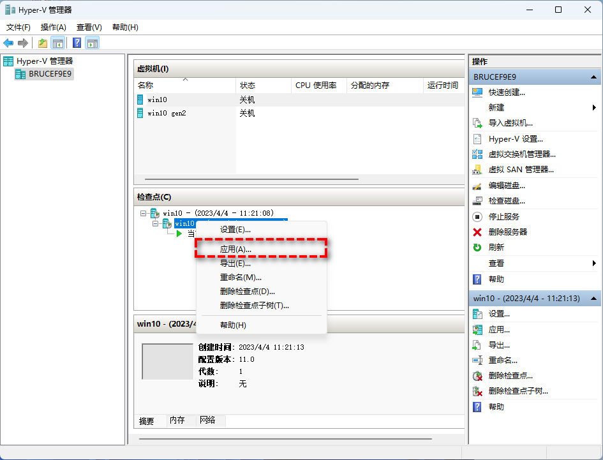Viewport: 603px width, 460px height.
Task: Choose 删除检查点子树(T)... in the context menu
Action: pos(262,306)
